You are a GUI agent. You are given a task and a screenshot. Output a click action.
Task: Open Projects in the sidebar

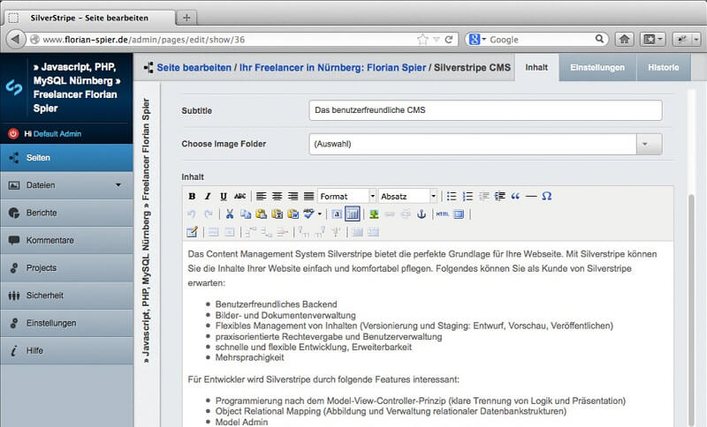67,268
